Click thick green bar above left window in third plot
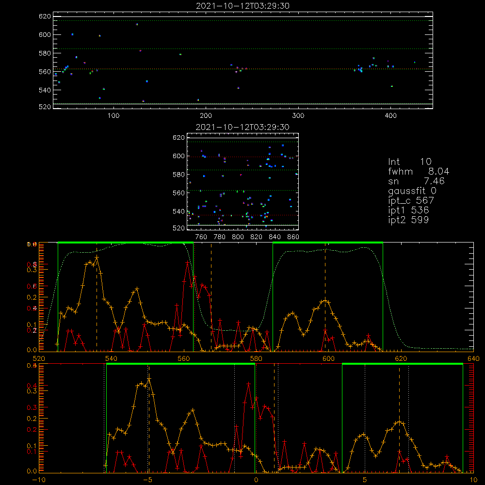The image size is (485, 485). (x=126, y=242)
